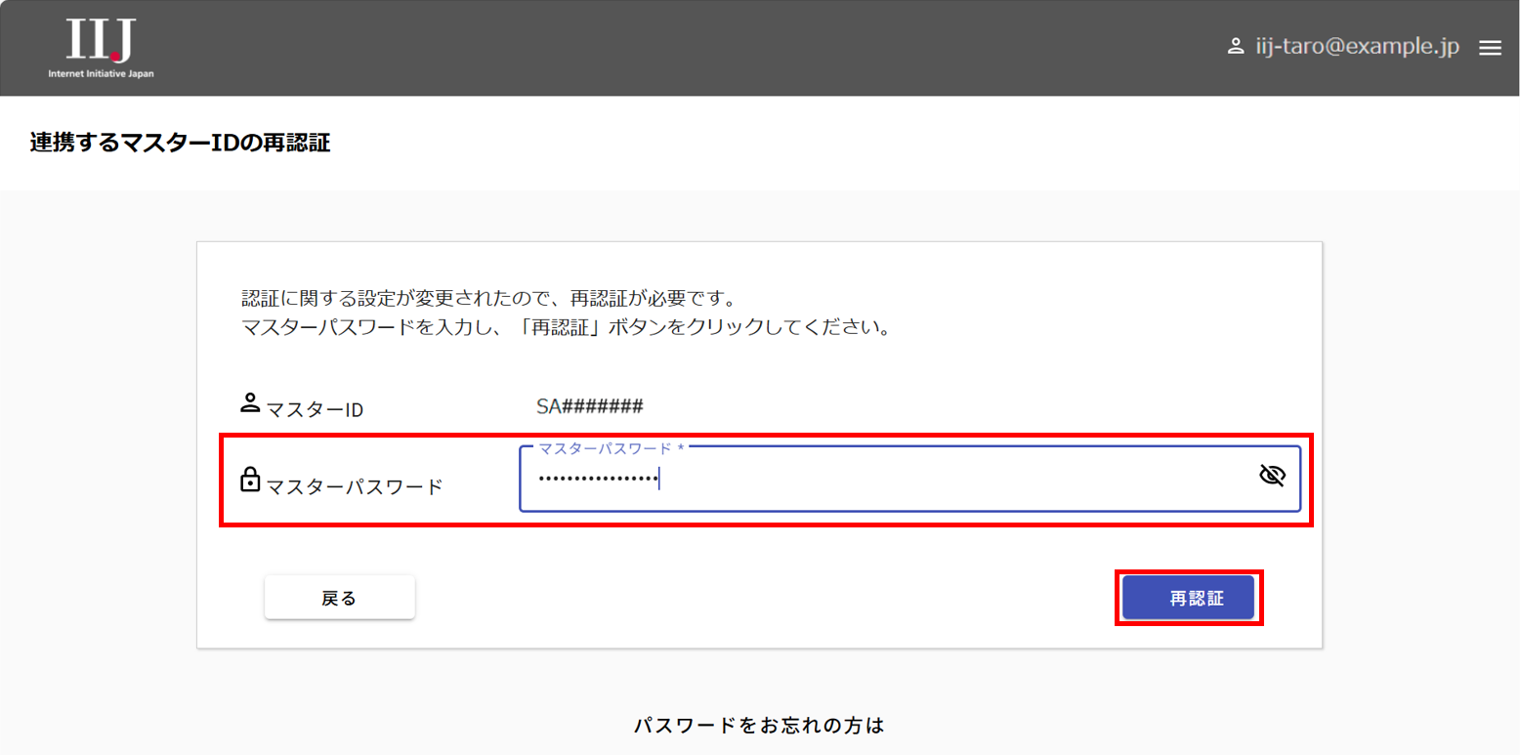1520x755 pixels.
Task: Click the user account icon in the header
Action: coord(1235,47)
